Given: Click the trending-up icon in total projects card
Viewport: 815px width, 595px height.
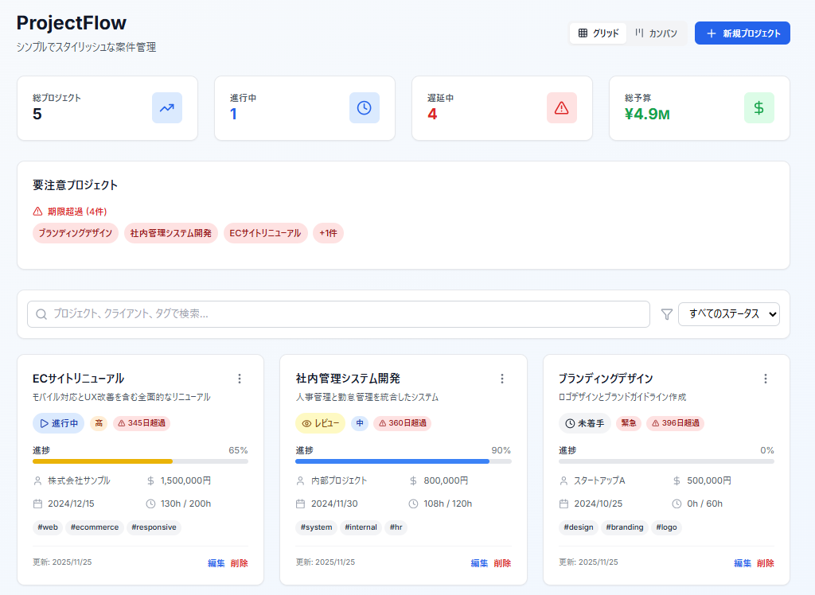Looking at the screenshot, I should click(166, 108).
